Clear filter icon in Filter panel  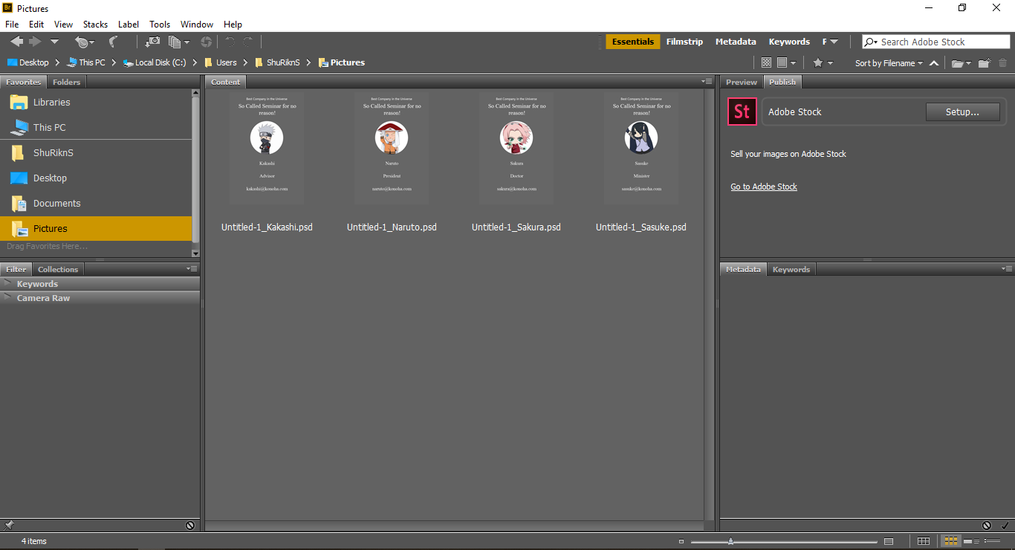pyautogui.click(x=190, y=525)
